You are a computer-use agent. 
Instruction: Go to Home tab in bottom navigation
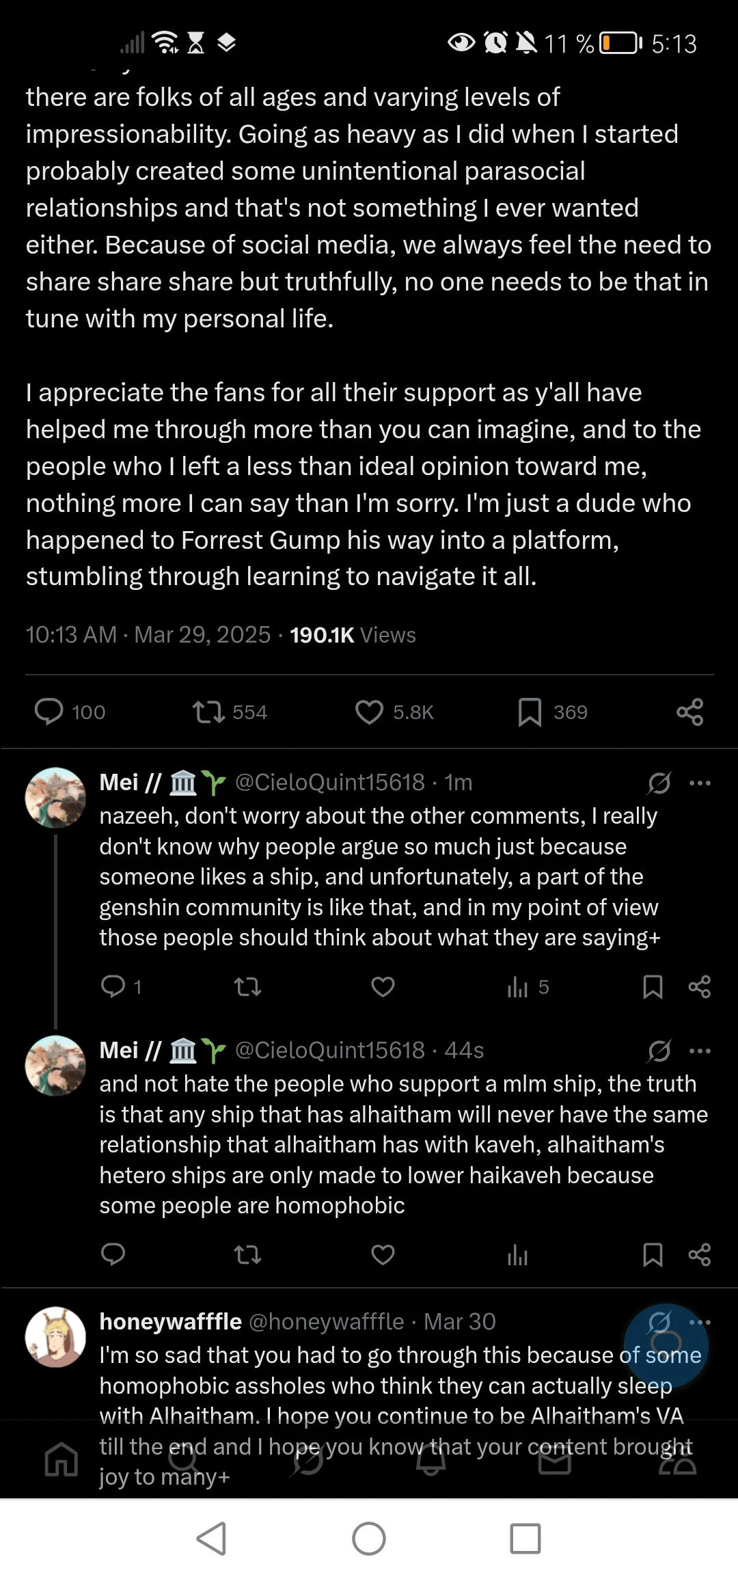click(x=61, y=1459)
